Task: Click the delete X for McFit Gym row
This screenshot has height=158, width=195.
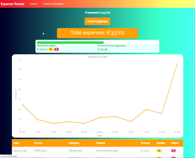Action: point(173,151)
